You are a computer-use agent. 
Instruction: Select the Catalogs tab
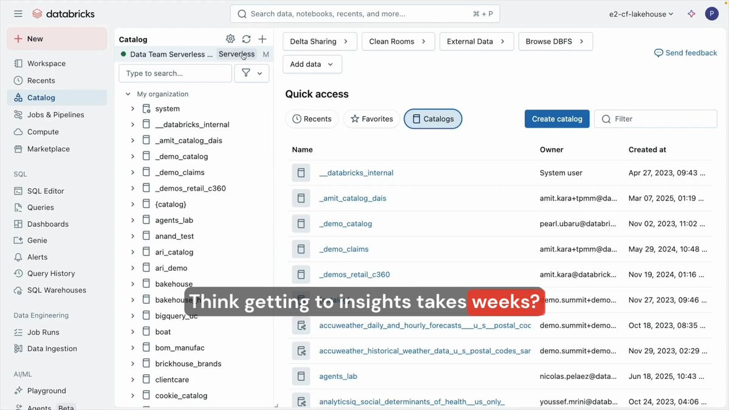[x=433, y=119]
